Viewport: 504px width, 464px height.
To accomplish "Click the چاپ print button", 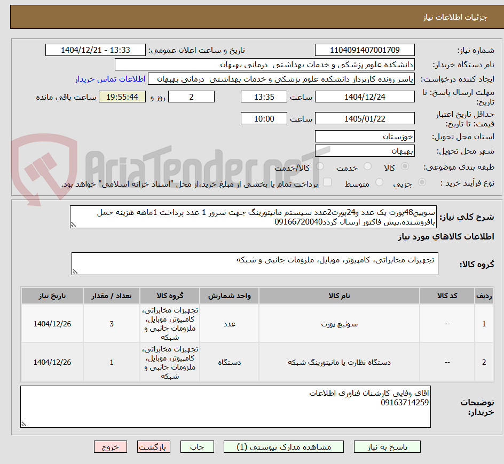I will pos(197,446).
